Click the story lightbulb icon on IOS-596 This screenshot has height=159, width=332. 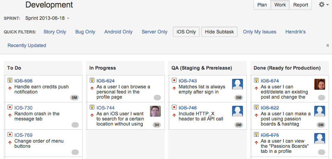[10, 81]
